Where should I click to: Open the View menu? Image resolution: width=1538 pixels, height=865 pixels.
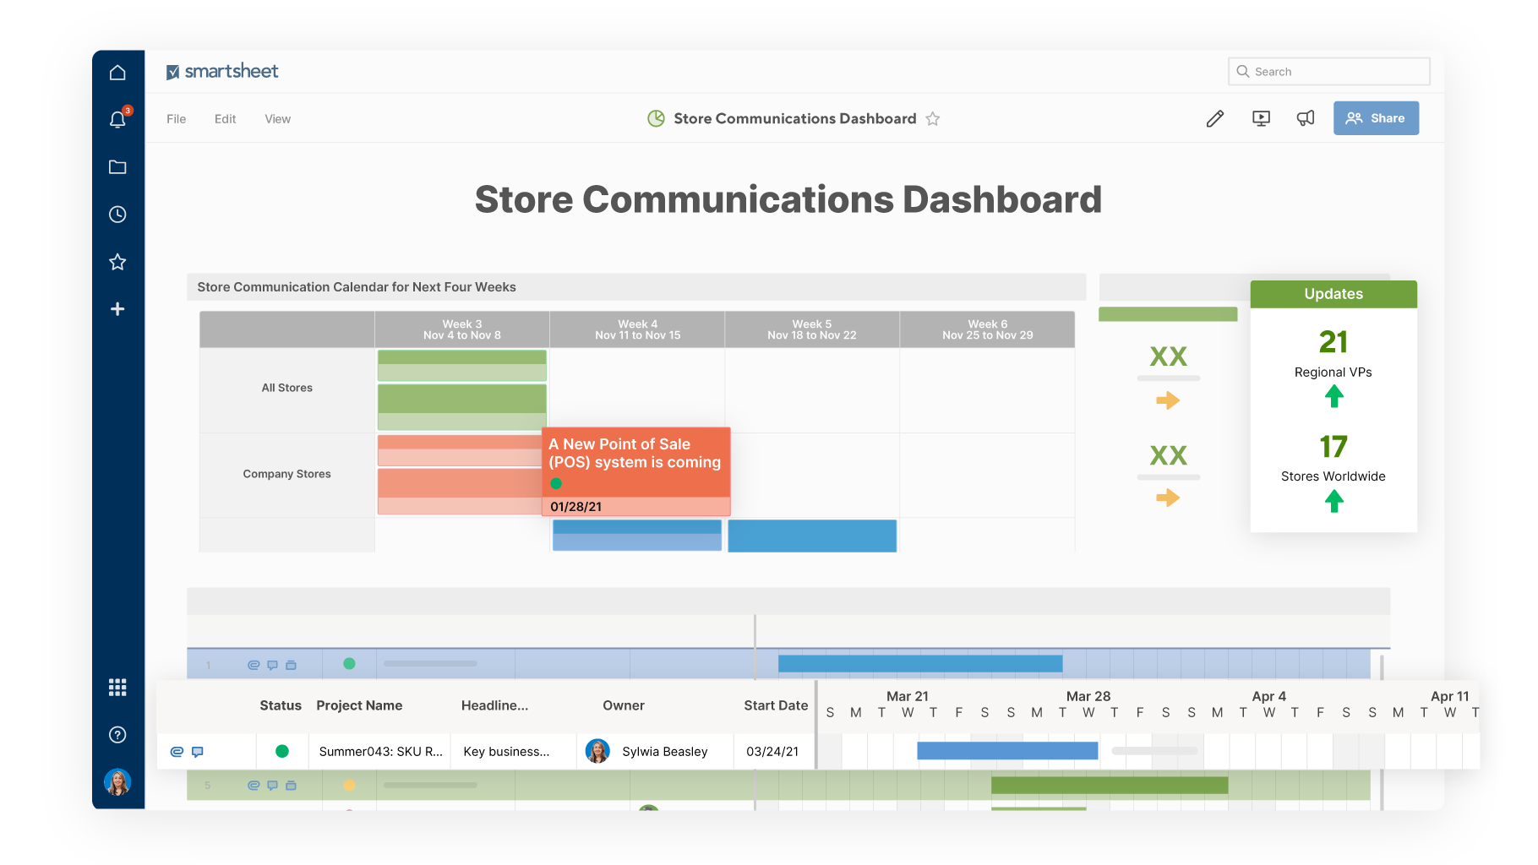[277, 119]
